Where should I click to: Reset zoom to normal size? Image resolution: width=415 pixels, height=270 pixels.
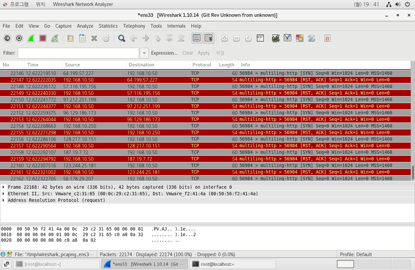click(x=248, y=38)
